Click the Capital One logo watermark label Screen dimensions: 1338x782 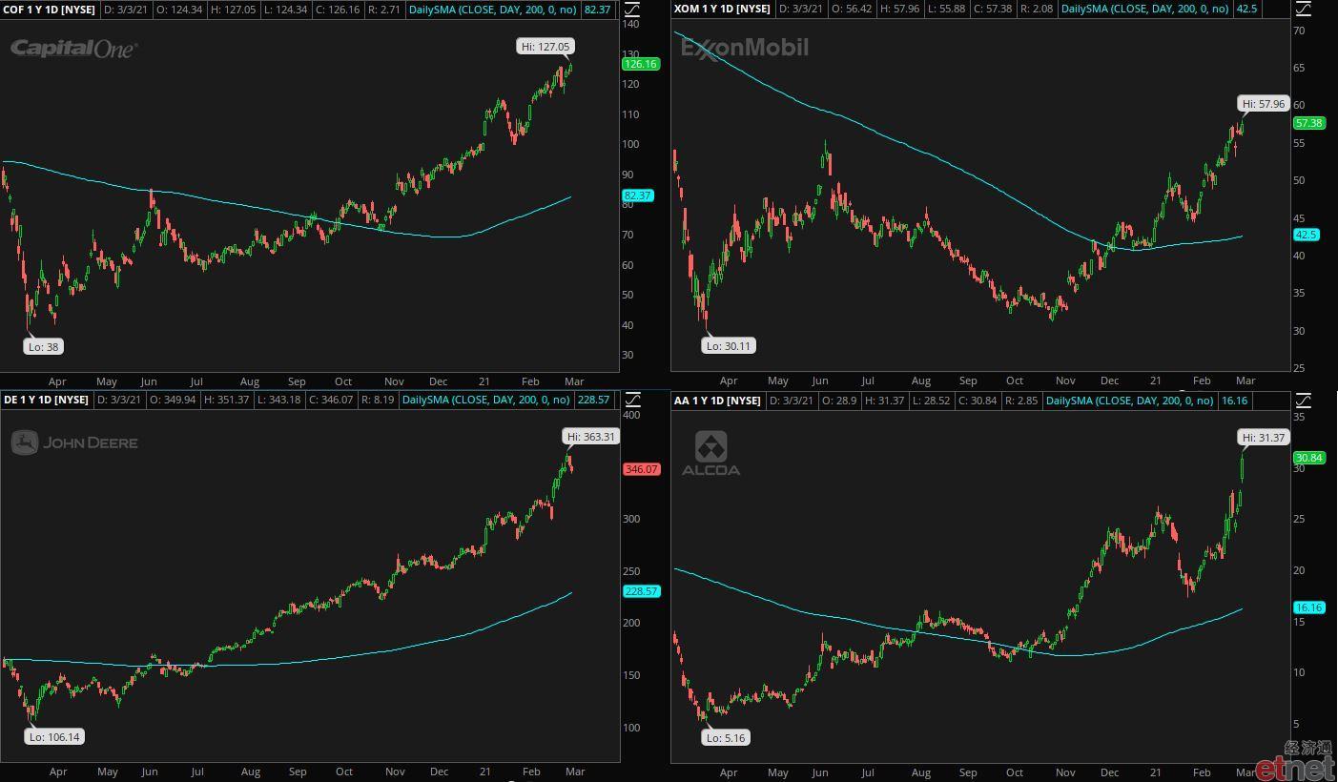[73, 49]
